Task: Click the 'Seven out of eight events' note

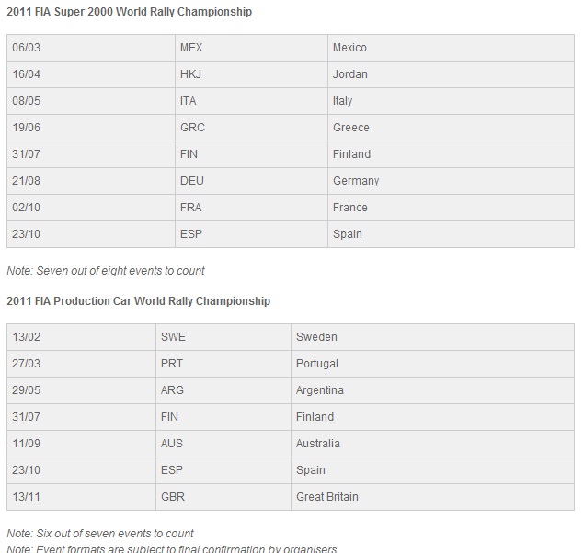Action: tap(106, 271)
